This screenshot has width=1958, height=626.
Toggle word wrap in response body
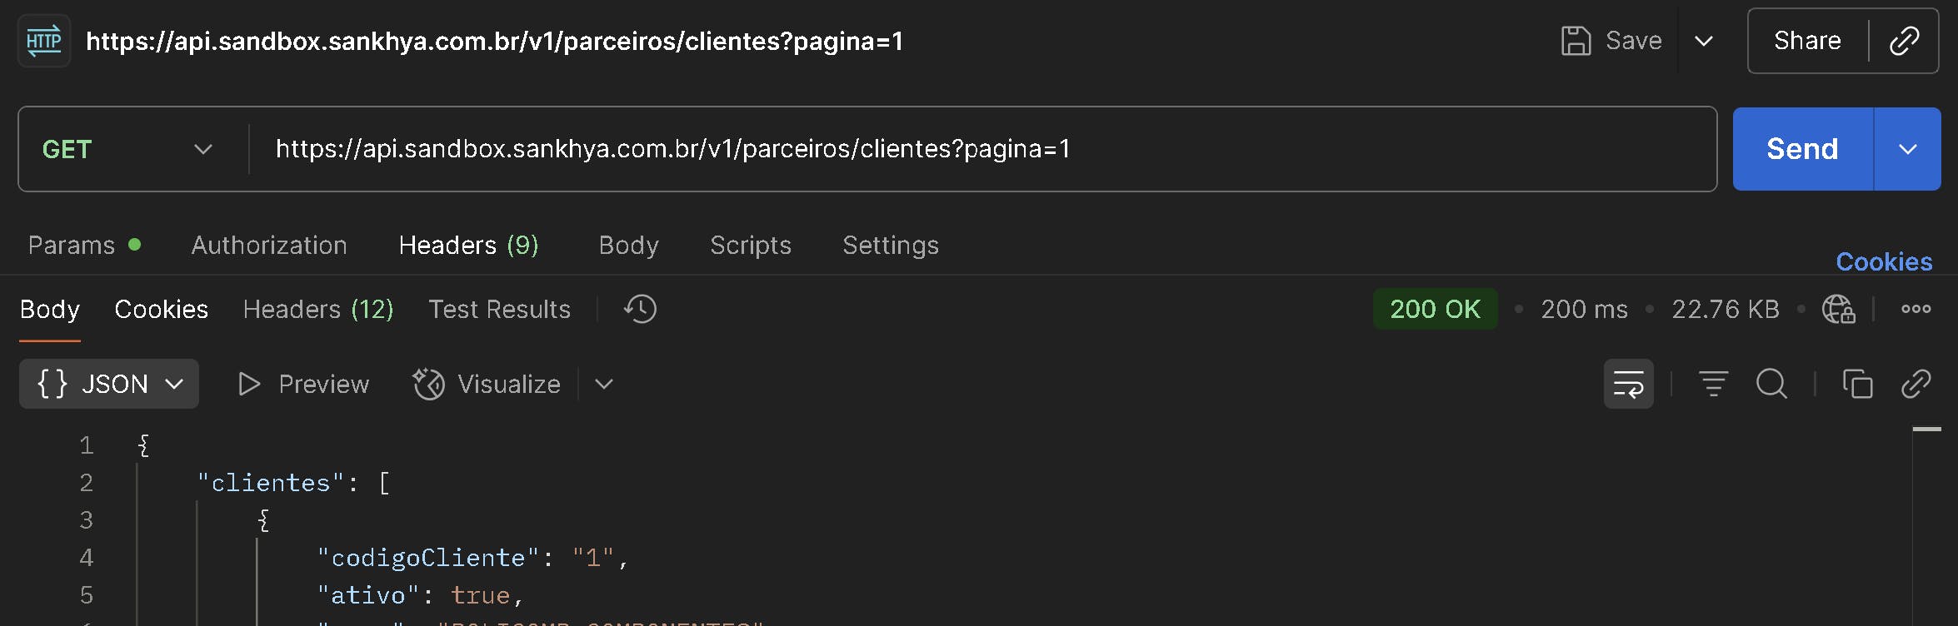pyautogui.click(x=1628, y=384)
